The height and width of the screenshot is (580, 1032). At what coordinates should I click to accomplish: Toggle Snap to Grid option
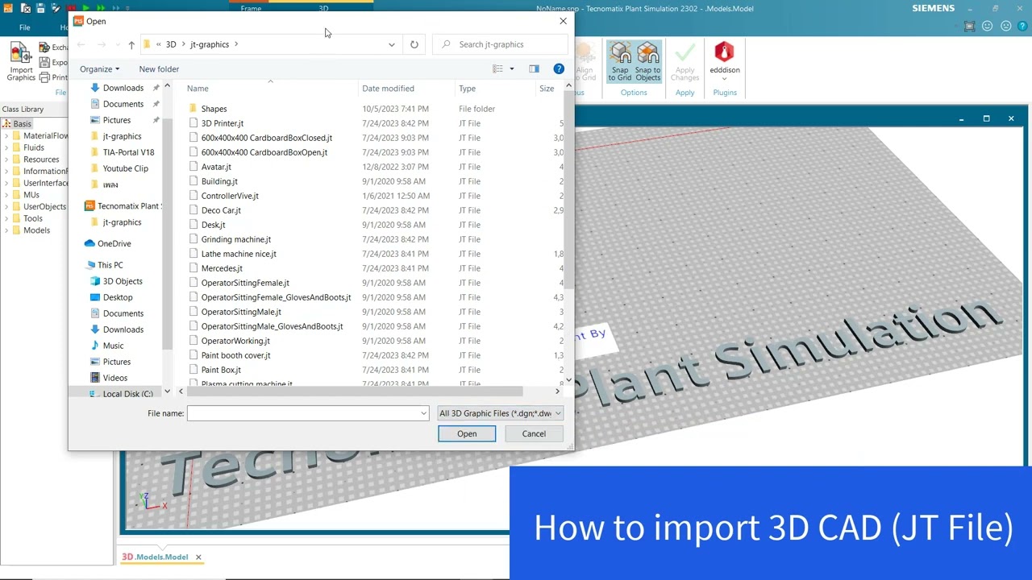620,62
